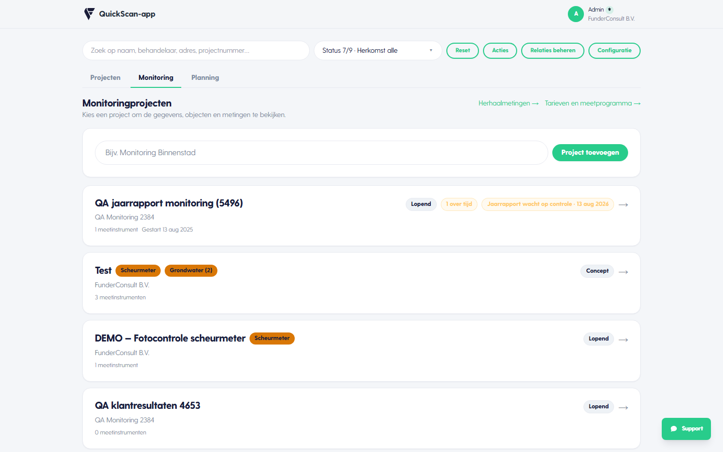The height and width of the screenshot is (452, 723).
Task: Click the Lopend badge on QA jaarrapport monitoring
Action: point(421,204)
